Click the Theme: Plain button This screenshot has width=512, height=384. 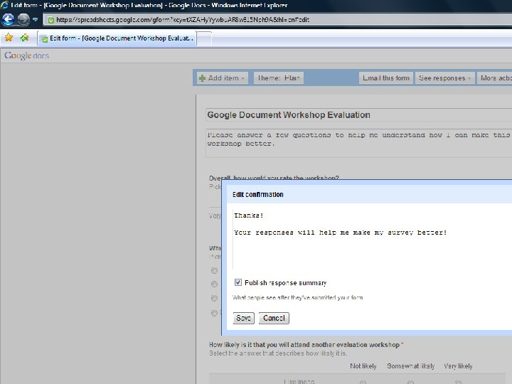(279, 78)
